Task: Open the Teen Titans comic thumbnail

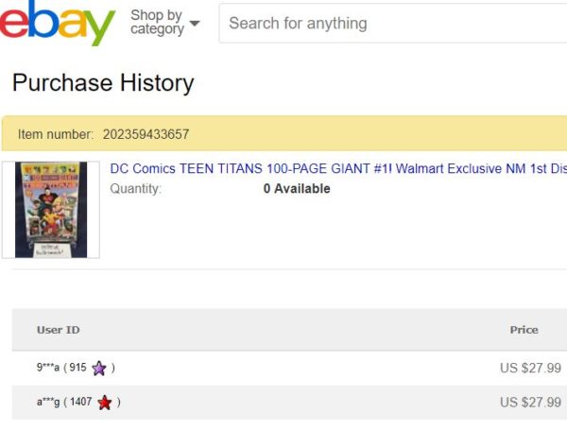Action: point(51,210)
